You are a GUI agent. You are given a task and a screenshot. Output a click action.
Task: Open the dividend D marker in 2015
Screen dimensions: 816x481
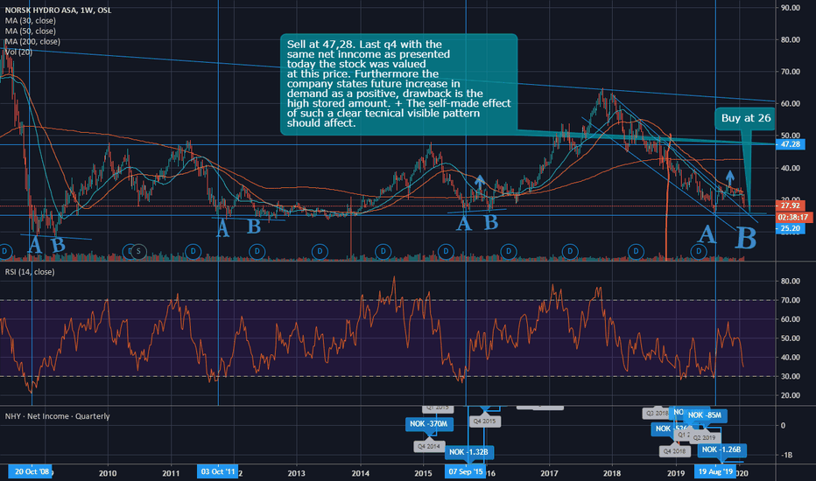click(446, 251)
